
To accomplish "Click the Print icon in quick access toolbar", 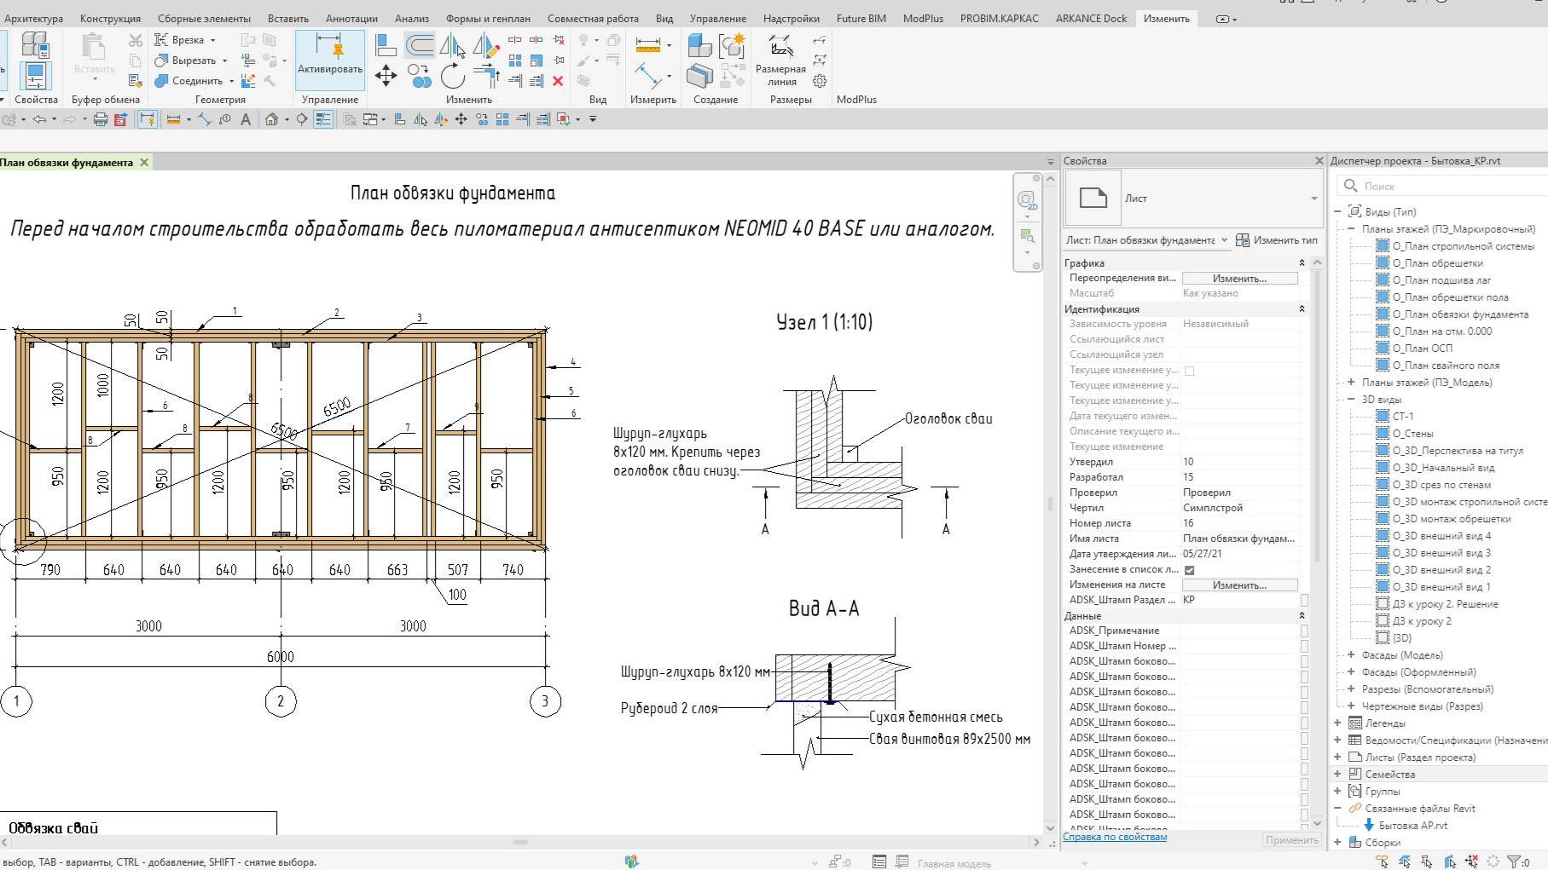I will 100,119.
